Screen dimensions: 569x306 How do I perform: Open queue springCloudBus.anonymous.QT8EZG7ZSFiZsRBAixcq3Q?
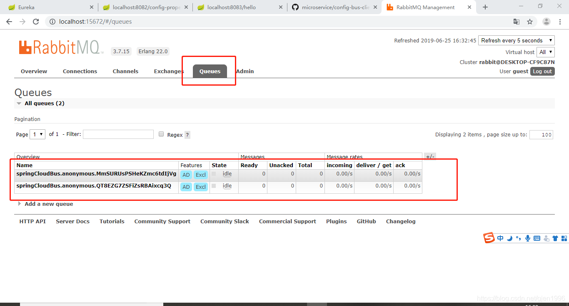94,185
